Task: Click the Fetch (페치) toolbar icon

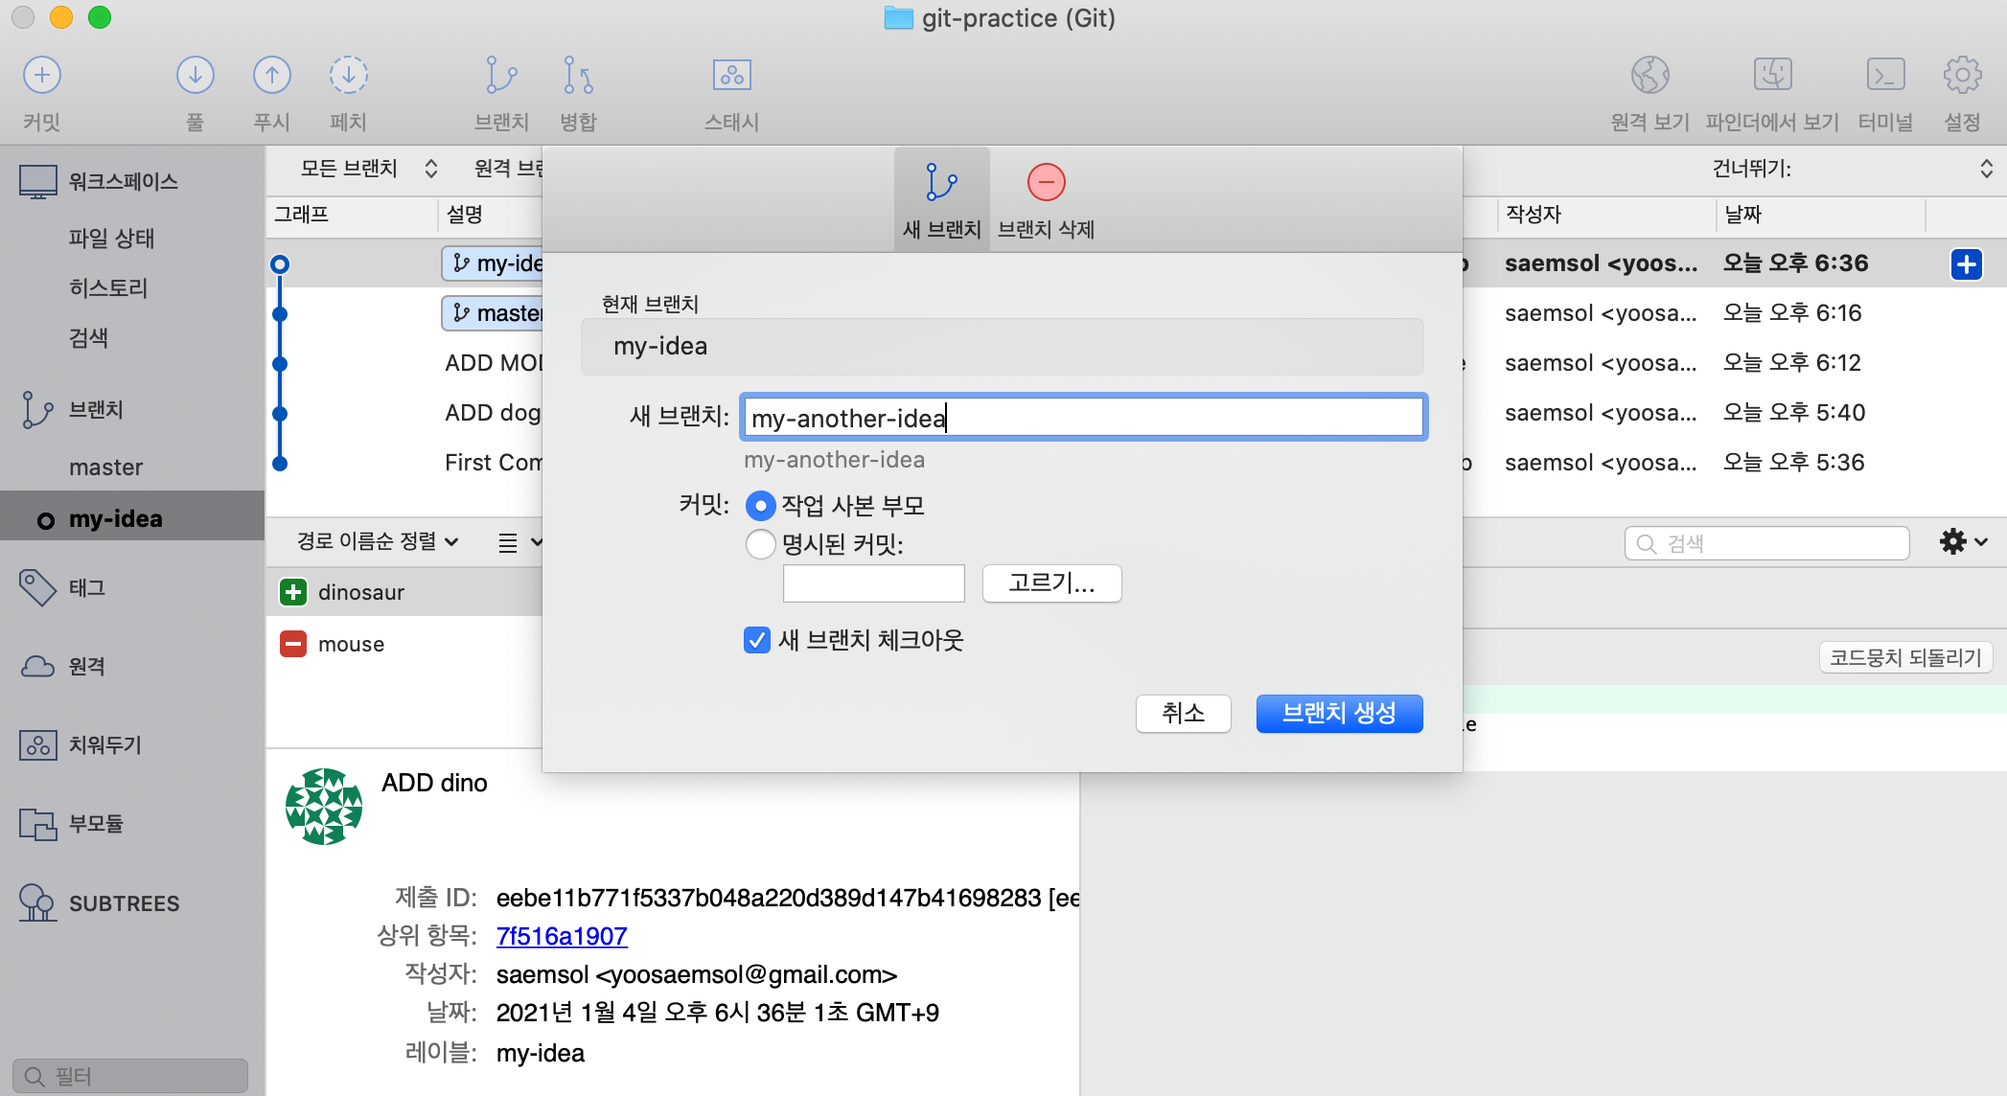Action: [x=349, y=75]
